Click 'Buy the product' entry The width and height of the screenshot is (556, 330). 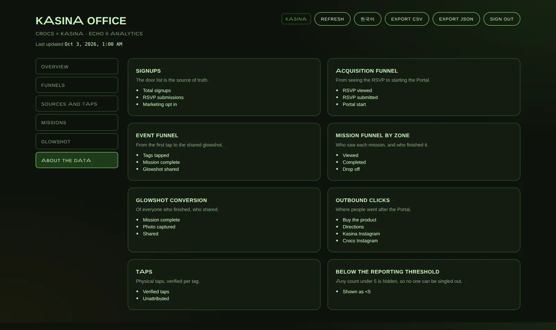point(359,220)
